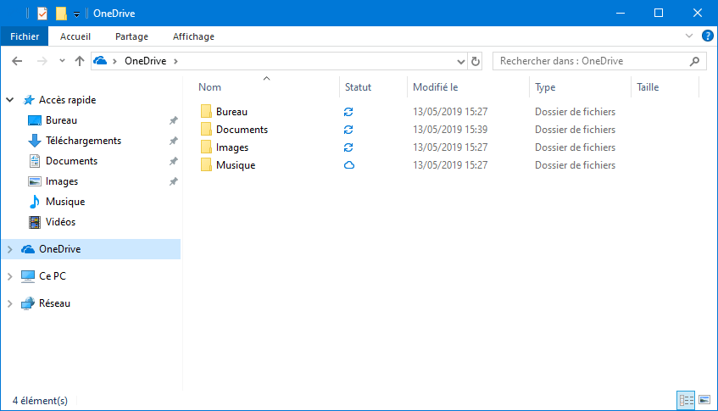Click OneDrive in the address bar path

(x=145, y=61)
